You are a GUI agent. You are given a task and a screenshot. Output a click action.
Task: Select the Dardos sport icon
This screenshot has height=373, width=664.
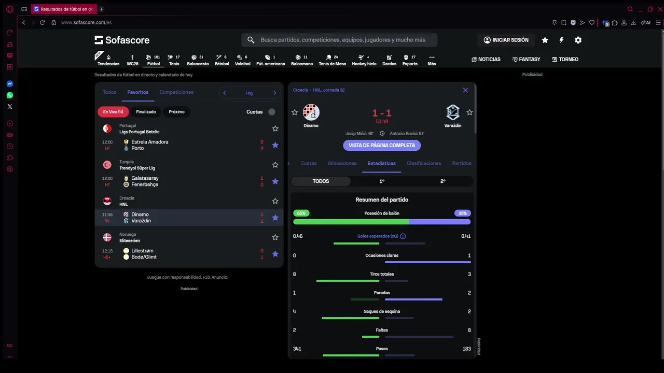(x=389, y=61)
